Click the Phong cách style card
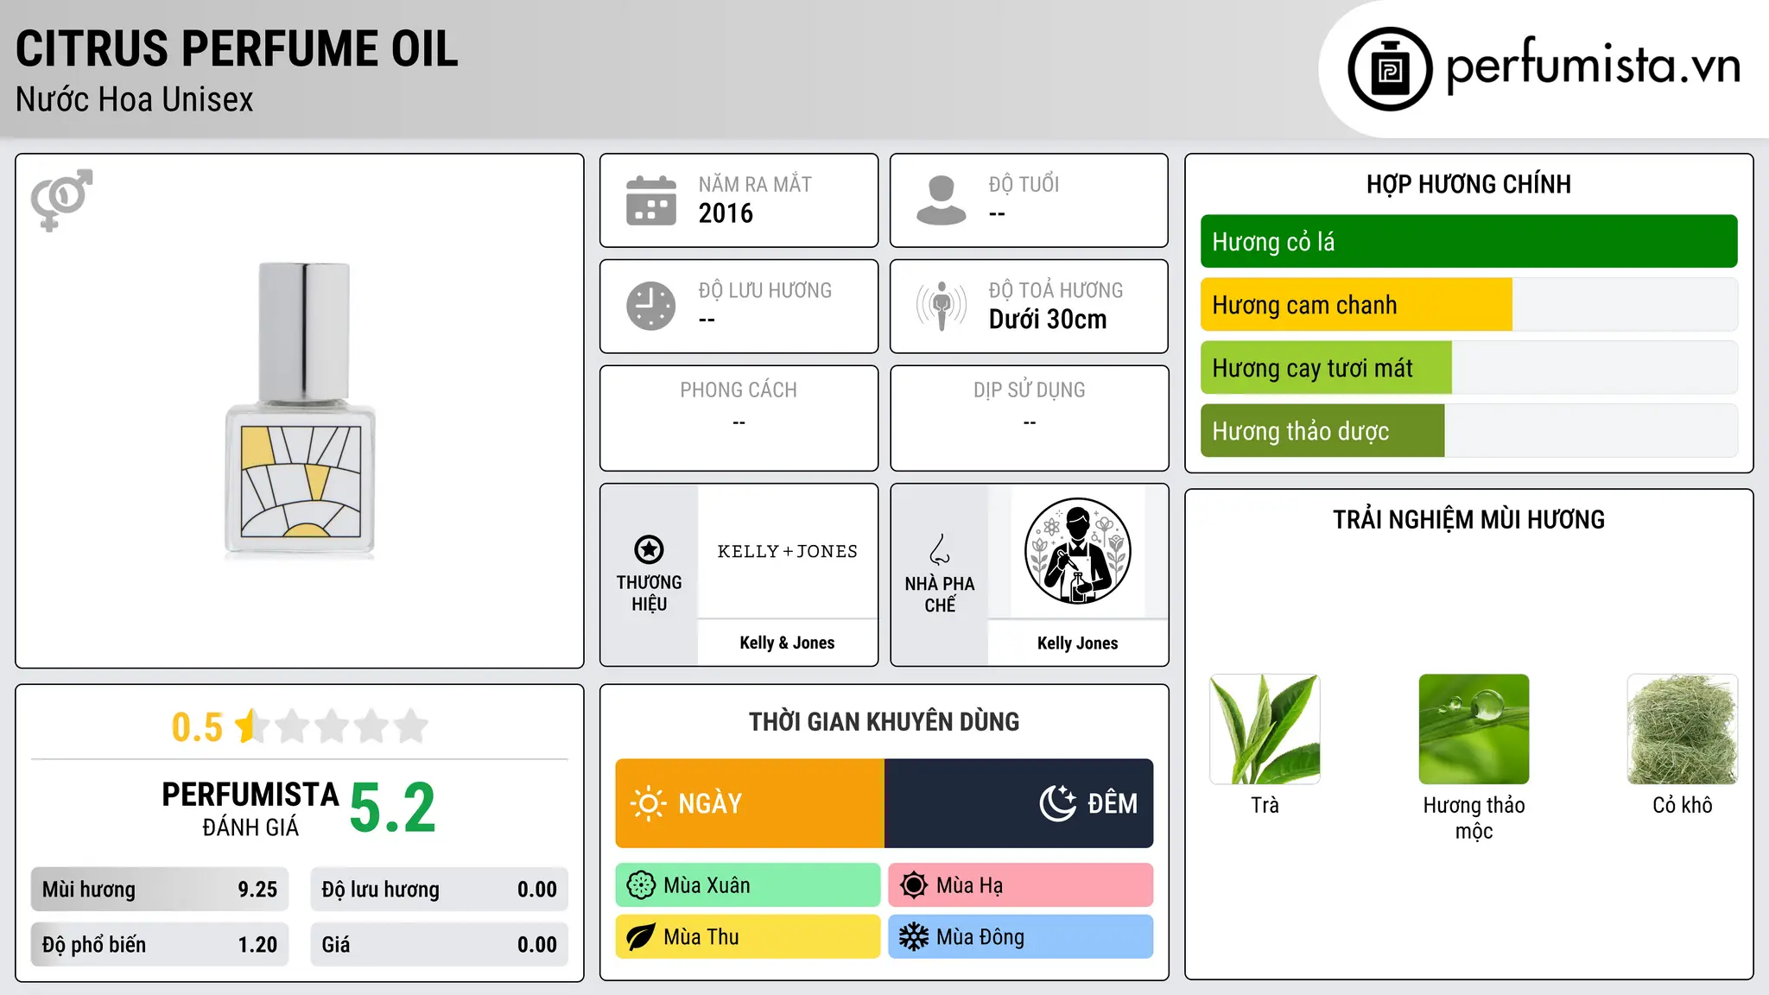1769x995 pixels. pyautogui.click(x=739, y=418)
